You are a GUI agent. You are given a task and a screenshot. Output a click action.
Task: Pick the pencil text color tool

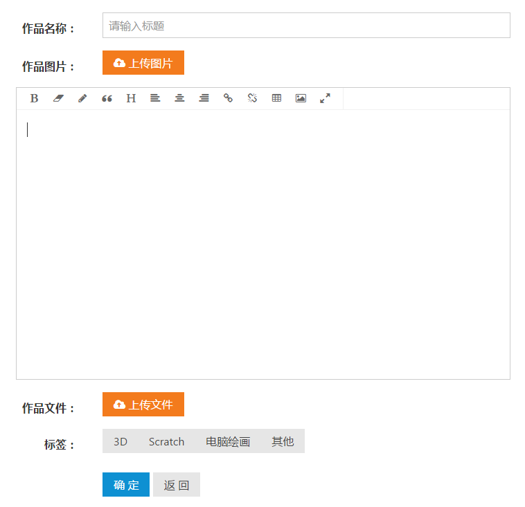[82, 98]
